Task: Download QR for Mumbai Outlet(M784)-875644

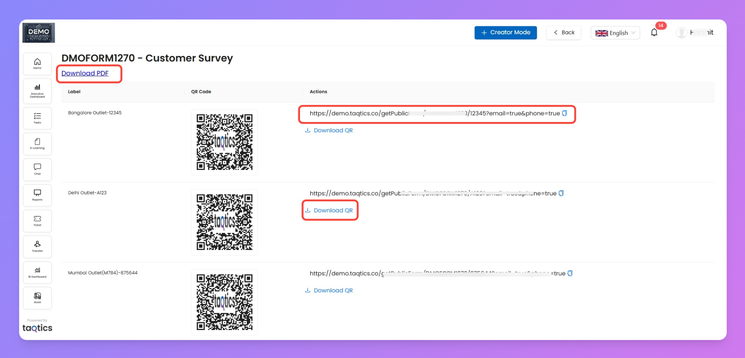Action: click(329, 291)
